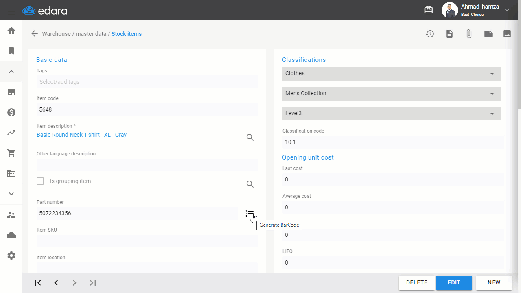The image size is (521, 293).
Task: Open the trending chart icon in sidebar
Action: [x=11, y=133]
